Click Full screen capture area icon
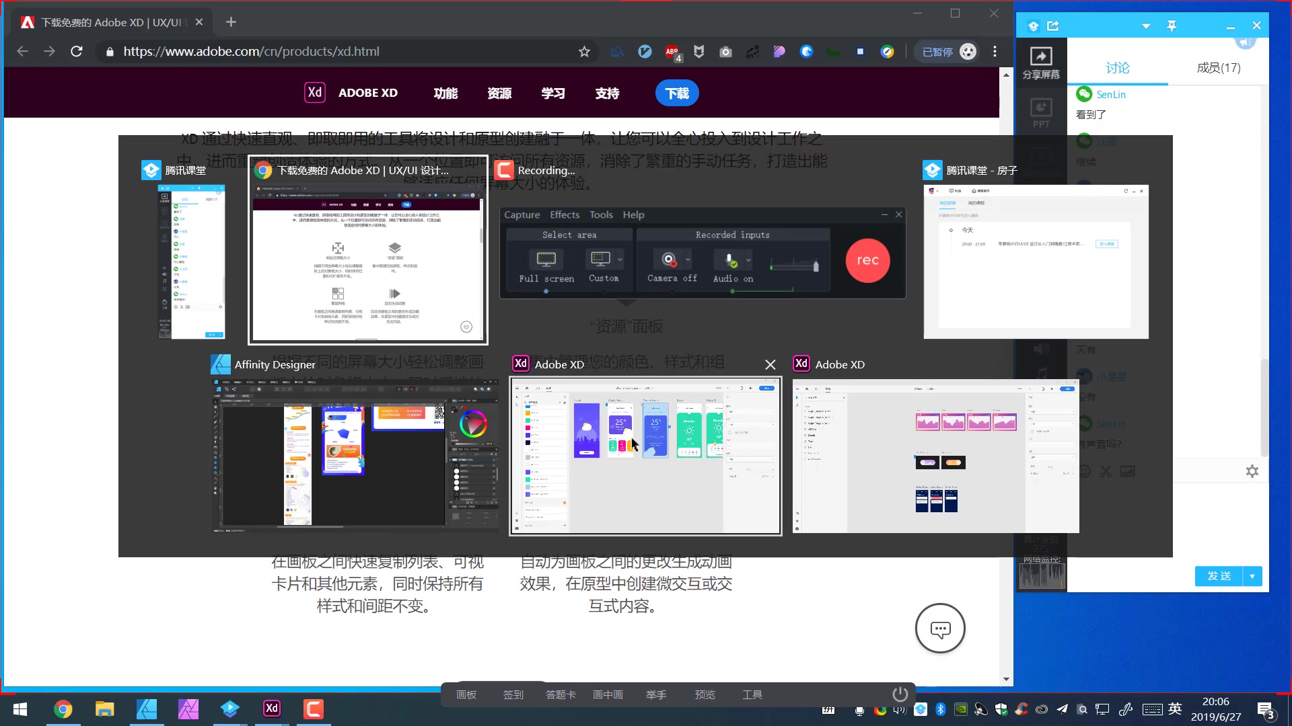The width and height of the screenshot is (1292, 726). coord(546,259)
